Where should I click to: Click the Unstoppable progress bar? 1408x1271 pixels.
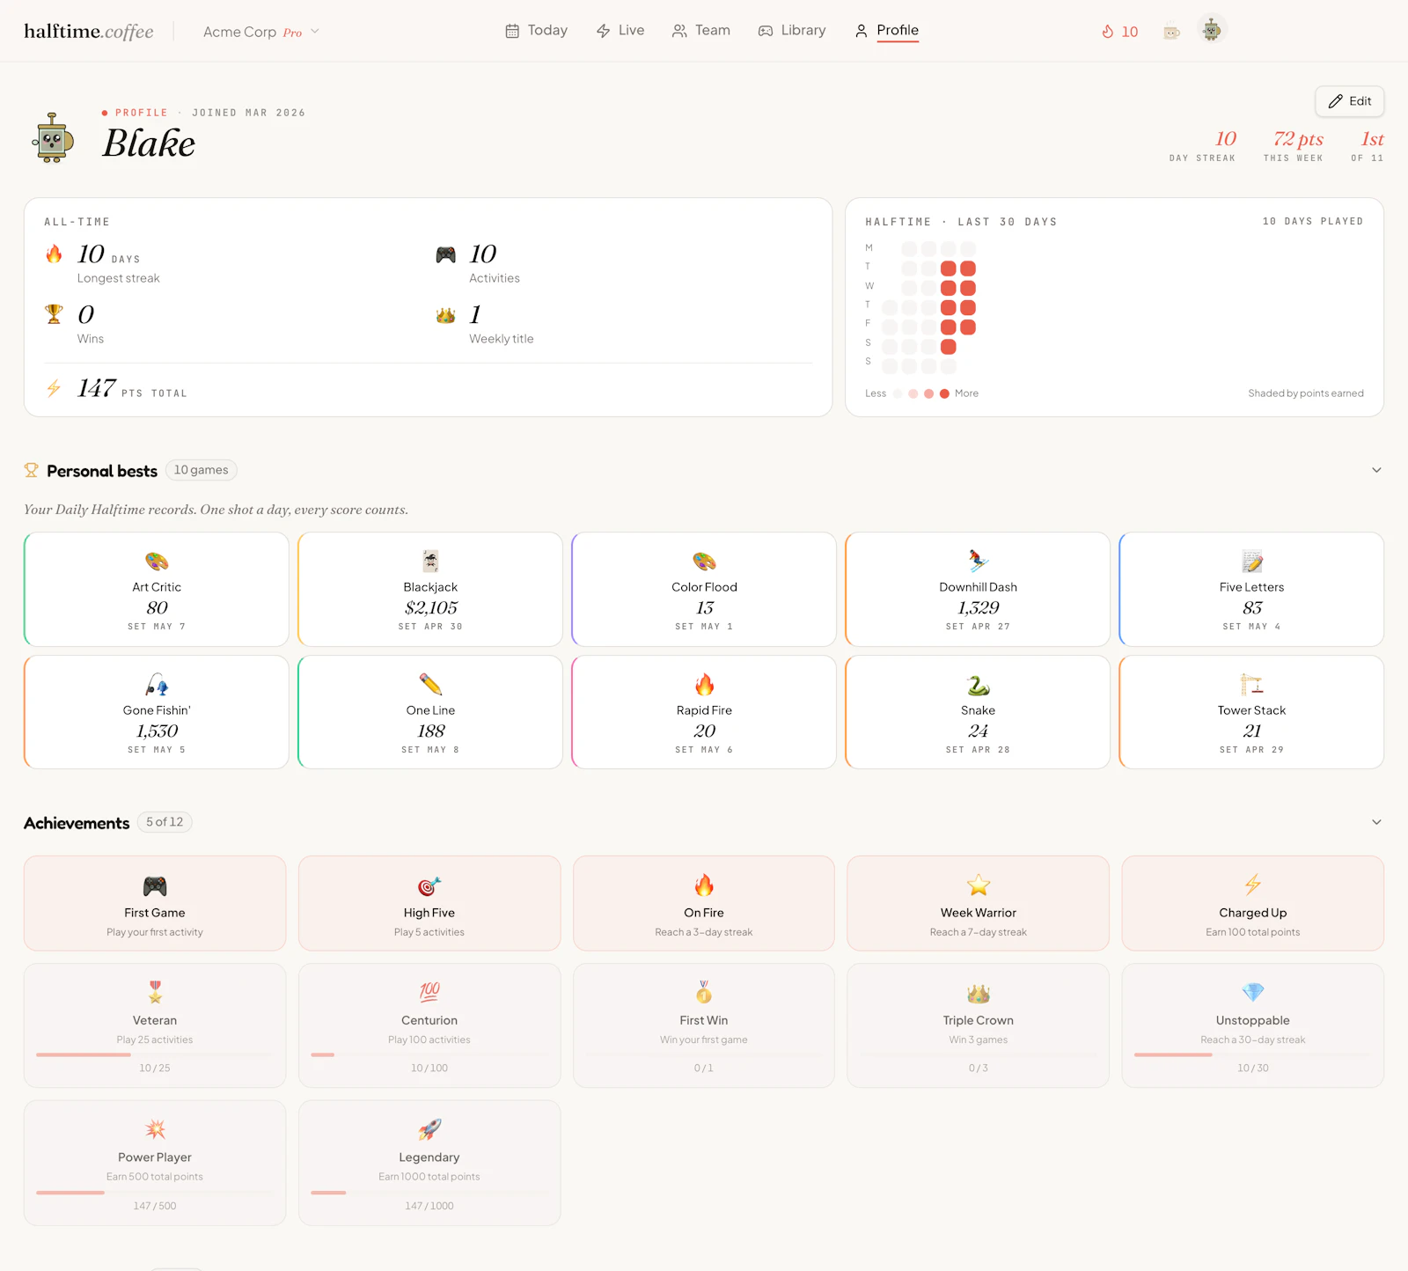1253,1054
